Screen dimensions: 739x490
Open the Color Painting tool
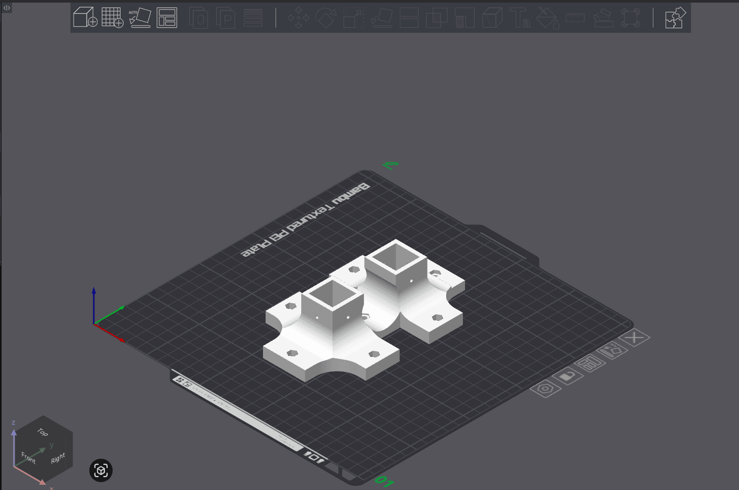[546, 17]
